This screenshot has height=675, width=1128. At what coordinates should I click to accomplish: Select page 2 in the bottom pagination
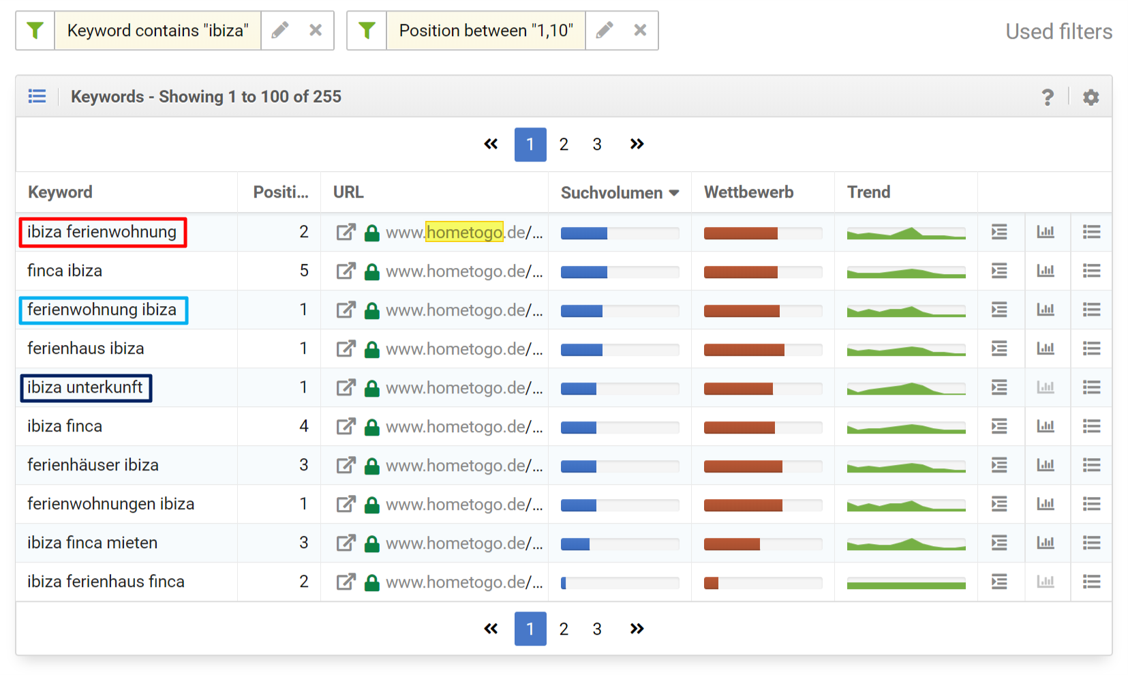tap(564, 629)
